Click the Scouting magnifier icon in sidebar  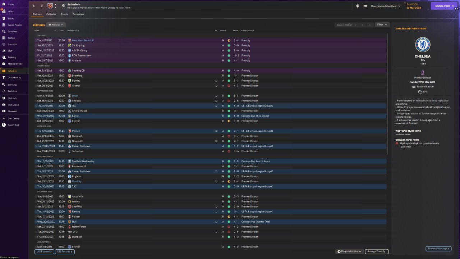tap(4, 85)
